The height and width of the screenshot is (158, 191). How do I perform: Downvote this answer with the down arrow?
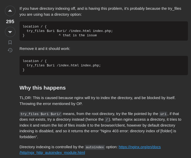point(10,32)
